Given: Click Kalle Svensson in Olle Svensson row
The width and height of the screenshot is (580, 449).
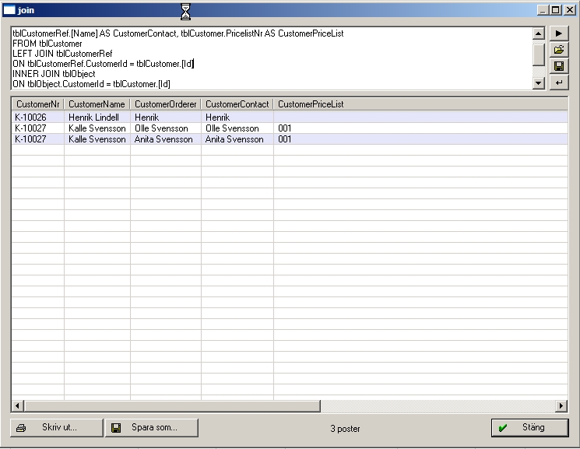Looking at the screenshot, I should point(97,128).
